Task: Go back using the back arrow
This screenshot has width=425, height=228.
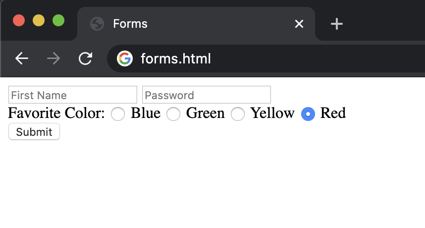Action: [22, 59]
